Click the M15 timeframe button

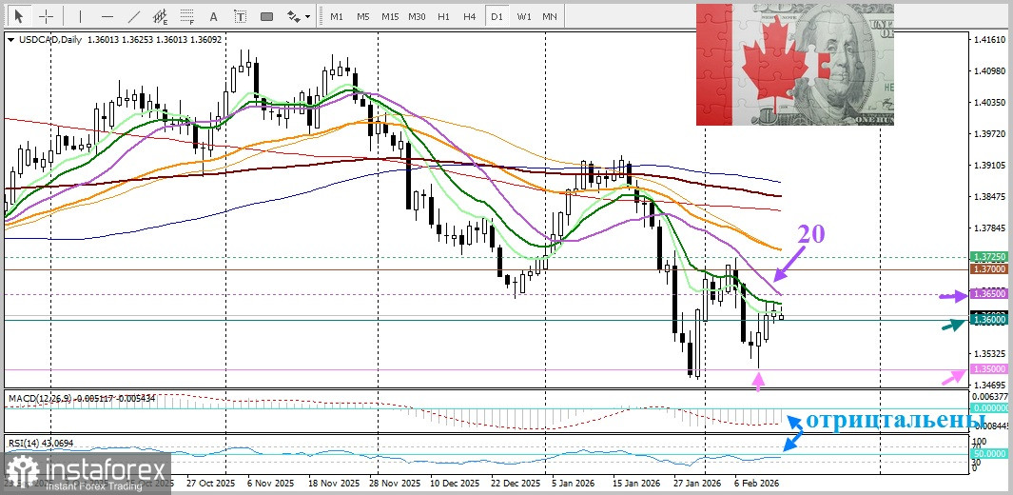(x=390, y=16)
